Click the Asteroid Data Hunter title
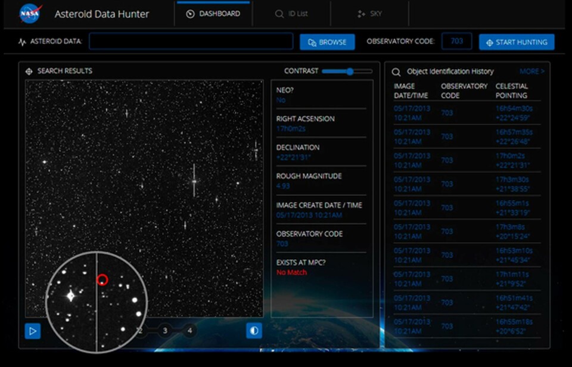This screenshot has height=367, width=572. tap(102, 14)
